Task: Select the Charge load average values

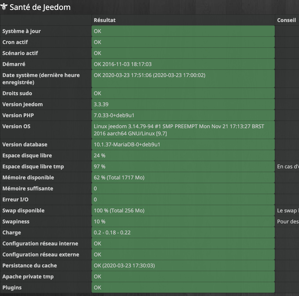Action: pyautogui.click(x=112, y=232)
